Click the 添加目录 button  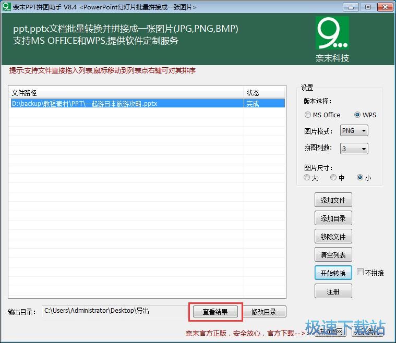(333, 218)
